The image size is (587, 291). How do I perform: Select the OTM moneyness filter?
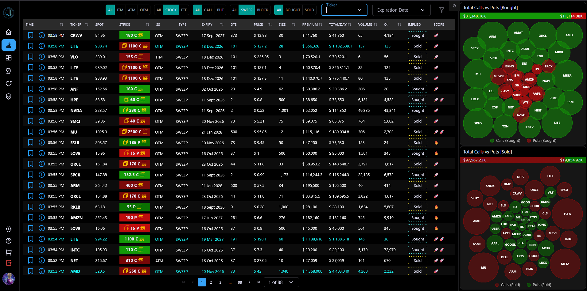click(144, 10)
